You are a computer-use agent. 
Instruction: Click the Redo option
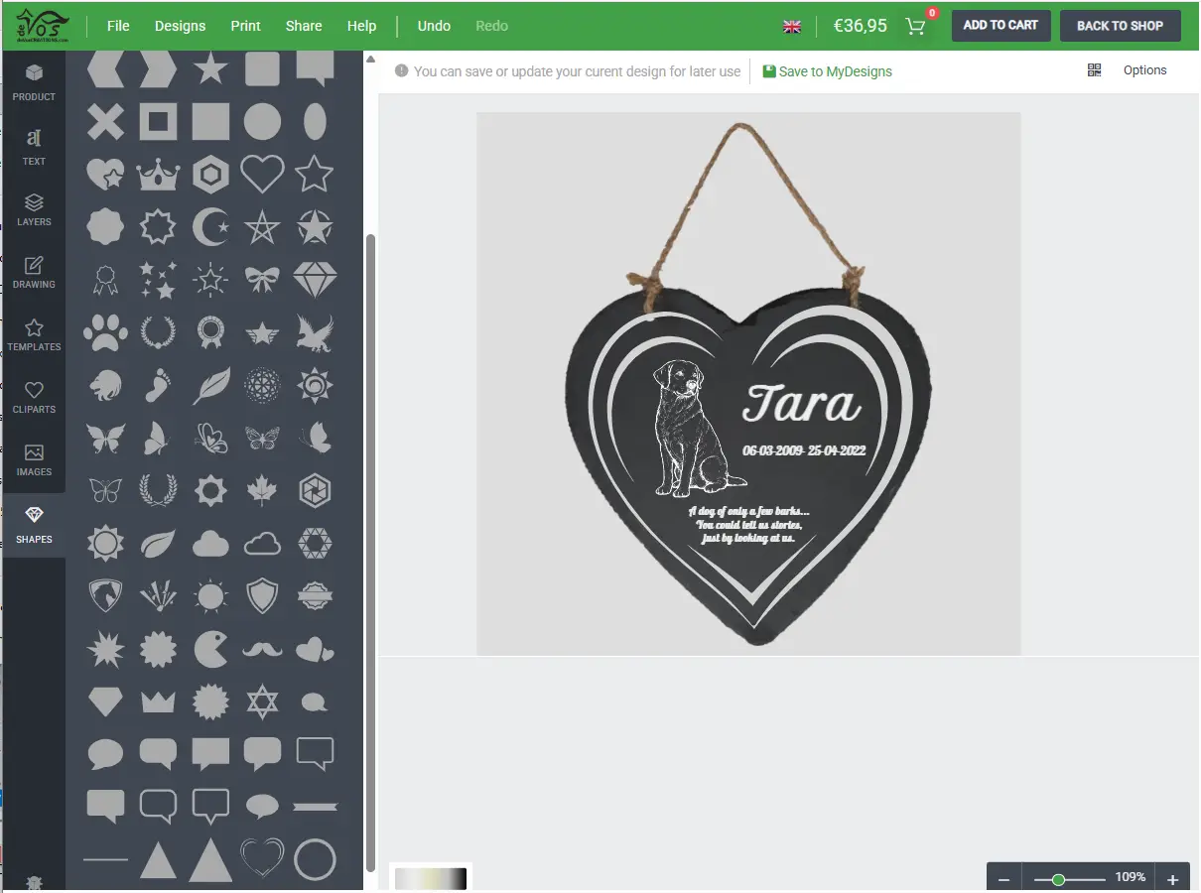pos(491,26)
